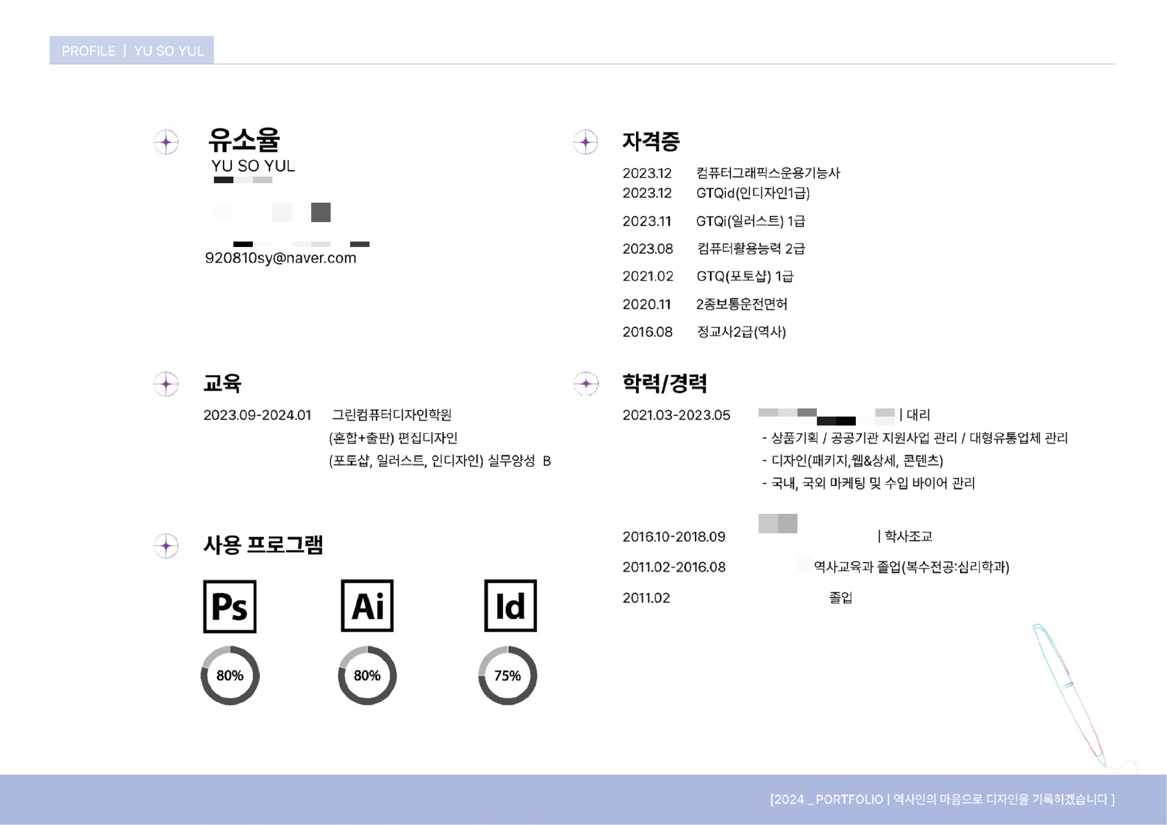
Task: Click the 학력/경력 section heading
Action: click(664, 383)
